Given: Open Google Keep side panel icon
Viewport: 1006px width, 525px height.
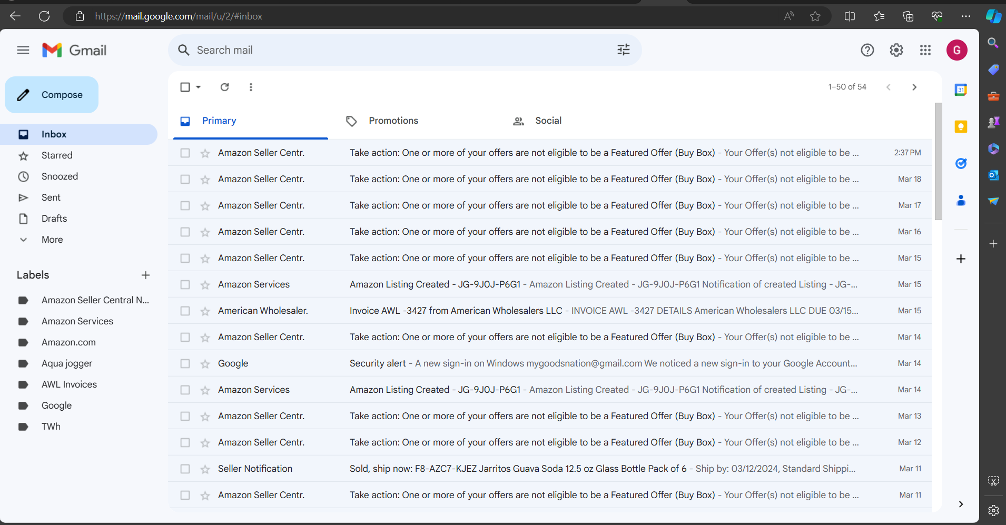Looking at the screenshot, I should pyautogui.click(x=961, y=127).
